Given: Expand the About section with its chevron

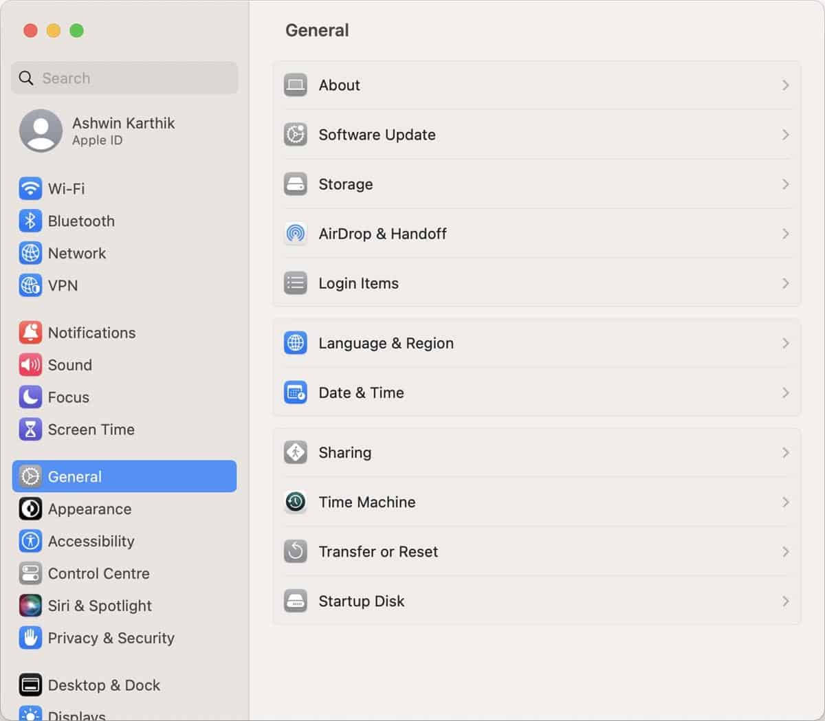Looking at the screenshot, I should [x=785, y=85].
